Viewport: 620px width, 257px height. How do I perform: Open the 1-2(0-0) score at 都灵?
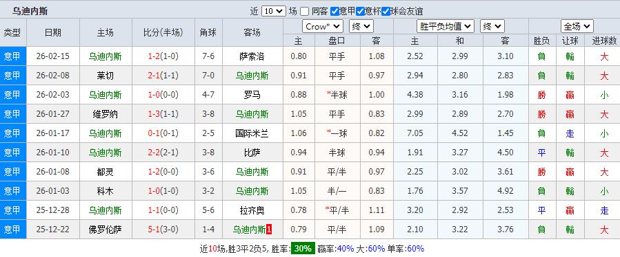click(x=163, y=172)
